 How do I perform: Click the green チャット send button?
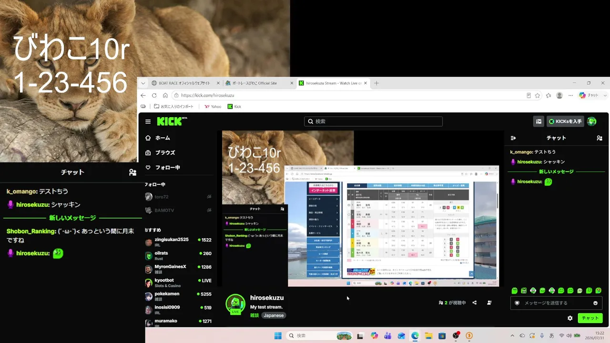pyautogui.click(x=590, y=318)
